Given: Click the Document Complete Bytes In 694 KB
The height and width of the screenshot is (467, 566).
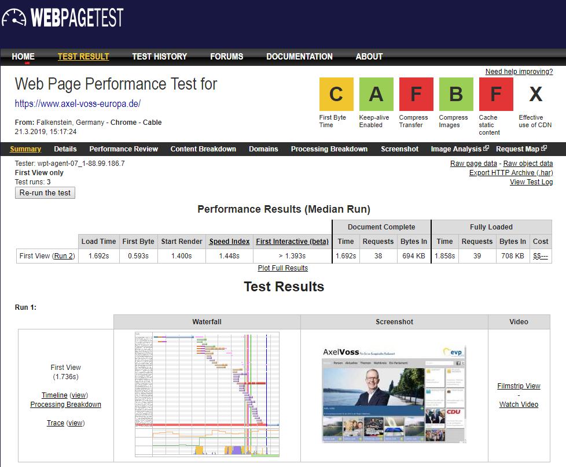Looking at the screenshot, I should [x=414, y=255].
